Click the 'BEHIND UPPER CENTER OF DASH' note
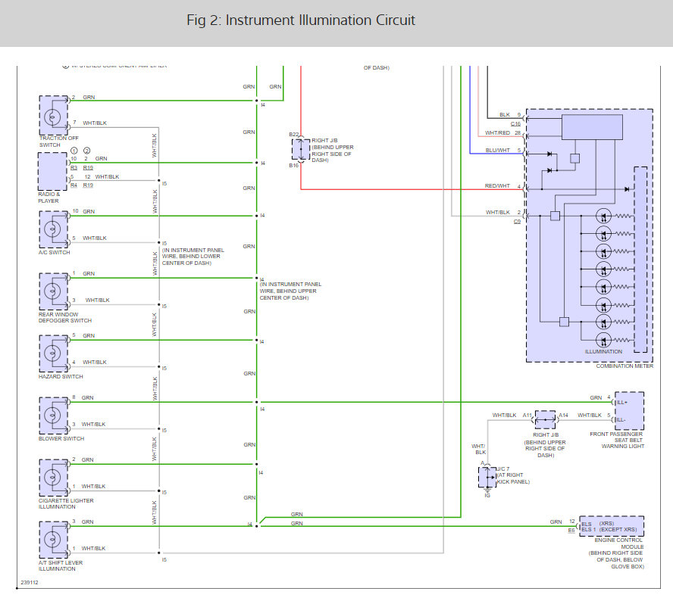Screen dimensions: 673x604 (290, 291)
